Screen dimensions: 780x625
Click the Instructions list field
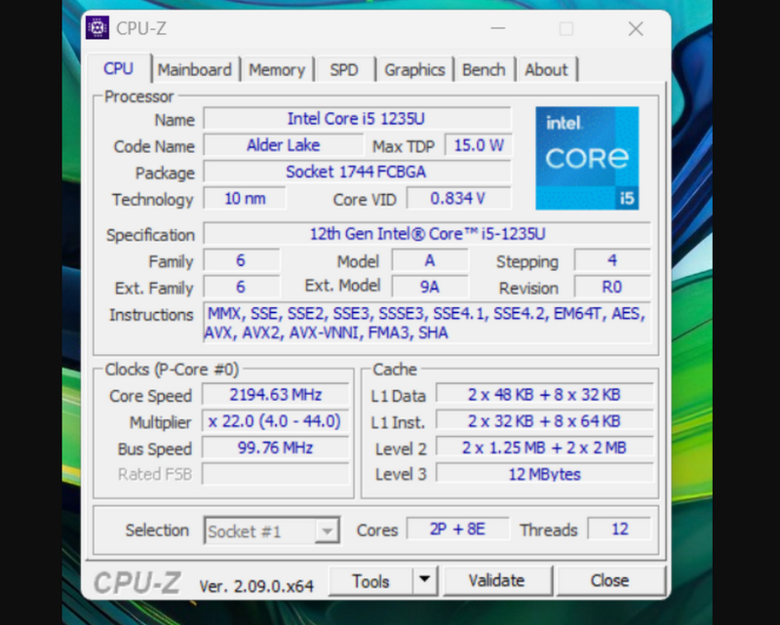(x=427, y=323)
